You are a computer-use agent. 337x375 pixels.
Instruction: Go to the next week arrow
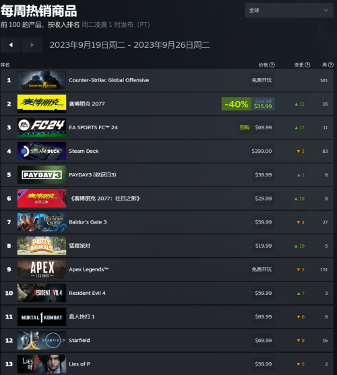(32, 44)
